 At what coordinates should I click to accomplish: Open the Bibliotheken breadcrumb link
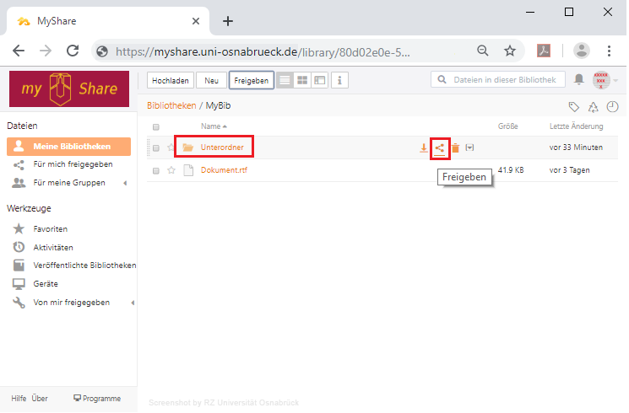coord(171,105)
